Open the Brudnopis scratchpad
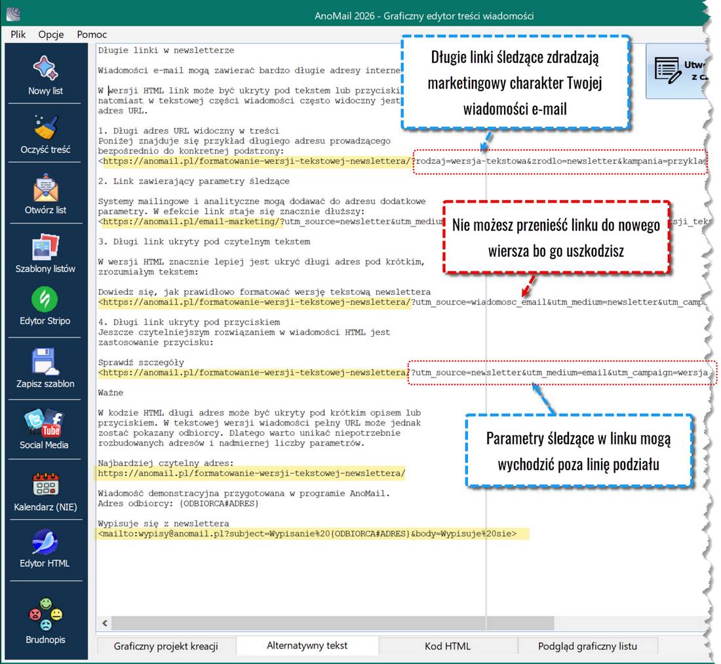 click(45, 621)
